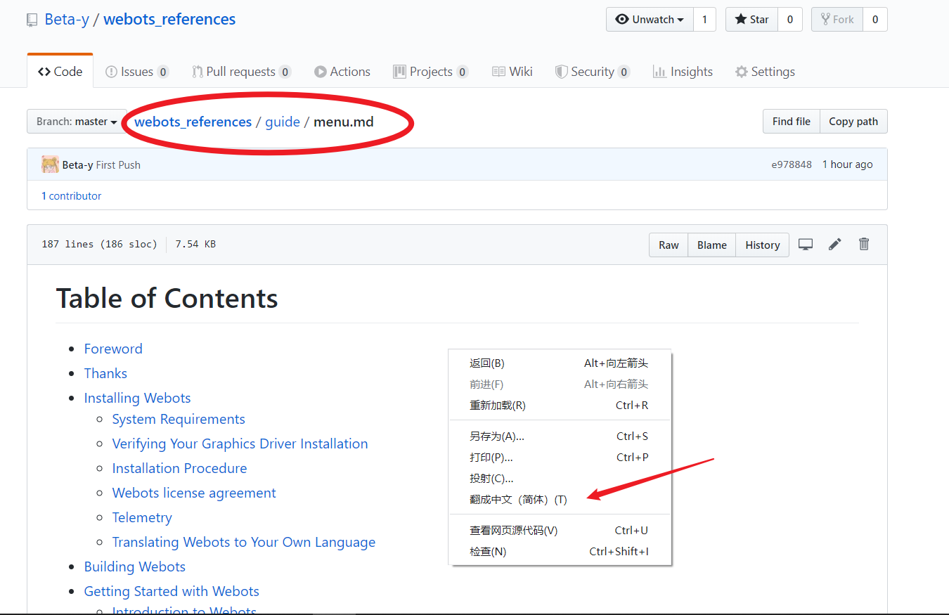Open the Issues tab

click(x=137, y=71)
